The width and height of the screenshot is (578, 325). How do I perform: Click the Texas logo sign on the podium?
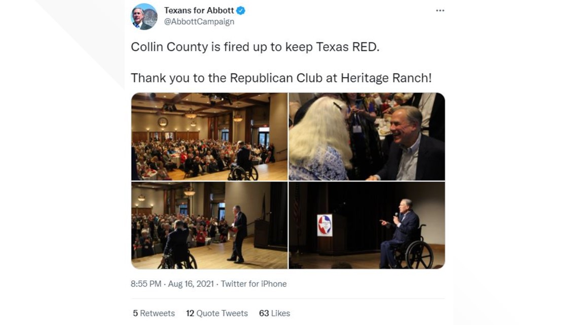click(x=325, y=225)
